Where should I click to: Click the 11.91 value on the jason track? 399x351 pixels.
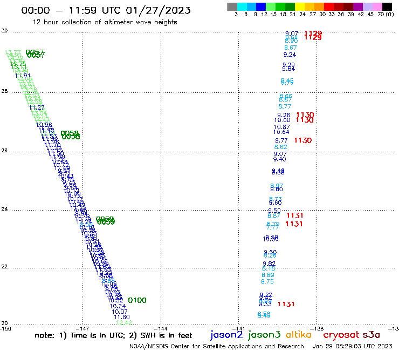point(23,76)
